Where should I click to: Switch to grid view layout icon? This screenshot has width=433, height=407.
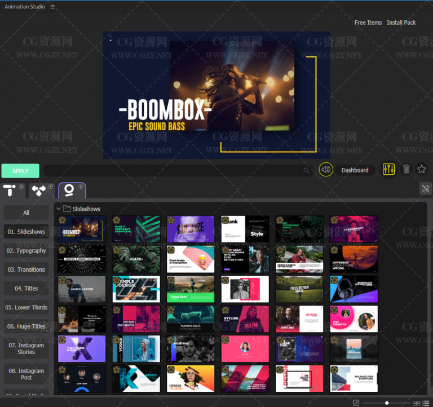(417, 402)
